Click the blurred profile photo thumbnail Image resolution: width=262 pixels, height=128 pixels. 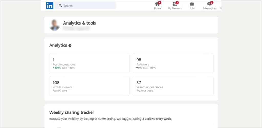(55, 25)
